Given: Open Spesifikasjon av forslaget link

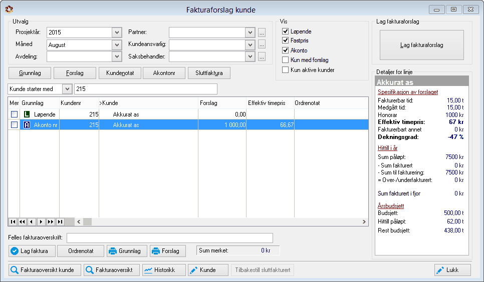Looking at the screenshot, I should (x=408, y=92).
